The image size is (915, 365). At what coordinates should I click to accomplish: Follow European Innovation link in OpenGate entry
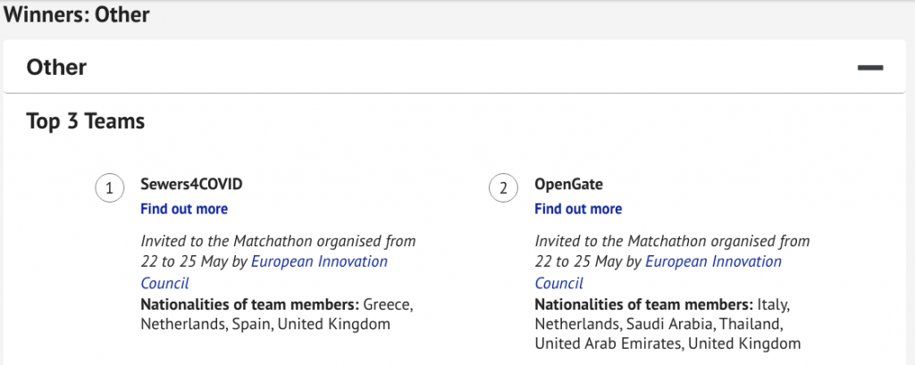point(714,261)
